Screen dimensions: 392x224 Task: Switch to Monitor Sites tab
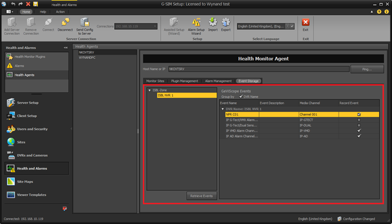[155, 81]
